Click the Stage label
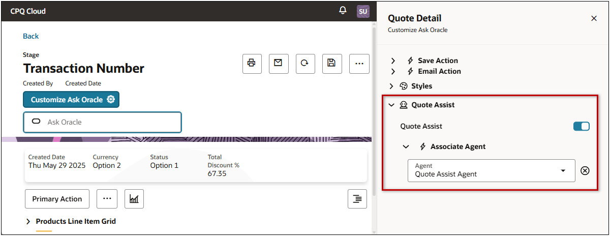Image resolution: width=610 pixels, height=236 pixels. coord(31,55)
